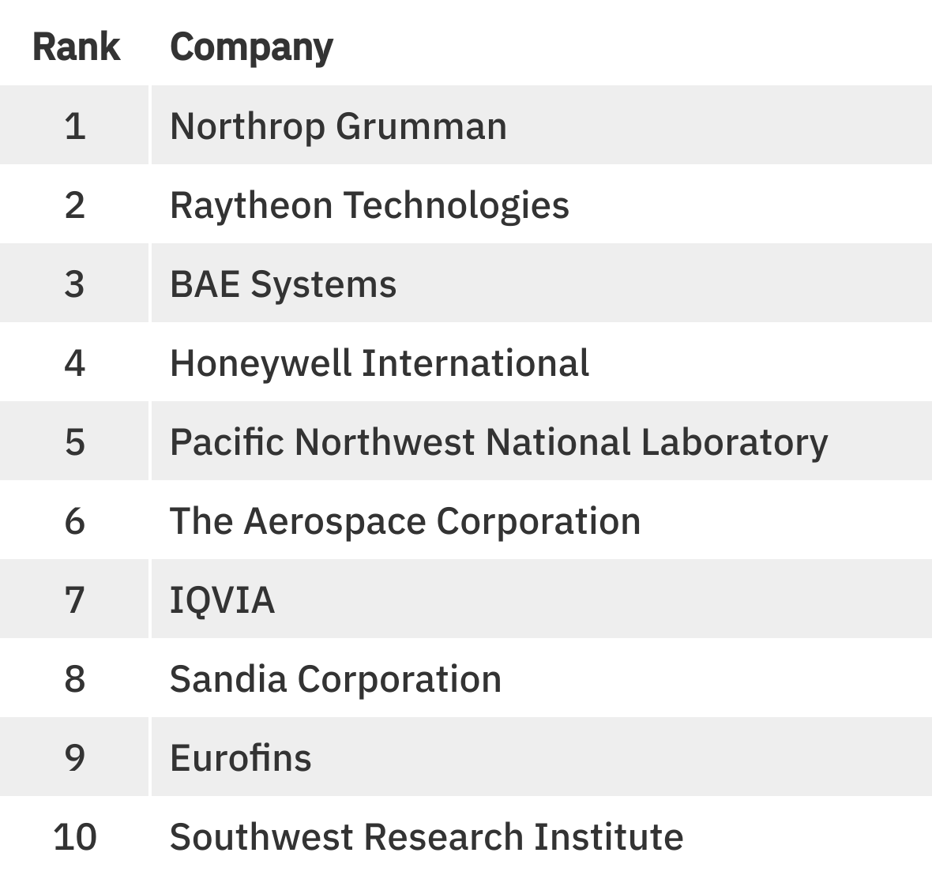932x894 pixels.
Task: Click Honeywell International in the table
Action: tap(379, 363)
